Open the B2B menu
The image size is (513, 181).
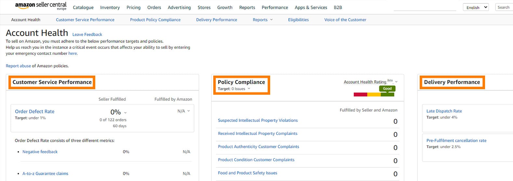pyautogui.click(x=338, y=7)
